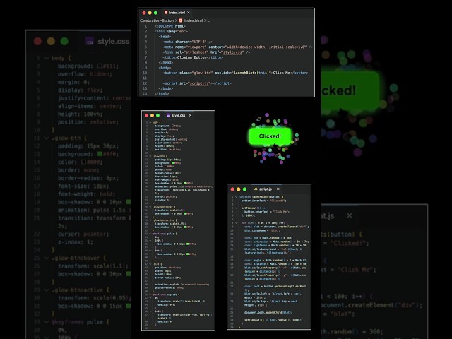
Task: Click the CSS file icon in the large background style.css tab
Action: coord(90,41)
